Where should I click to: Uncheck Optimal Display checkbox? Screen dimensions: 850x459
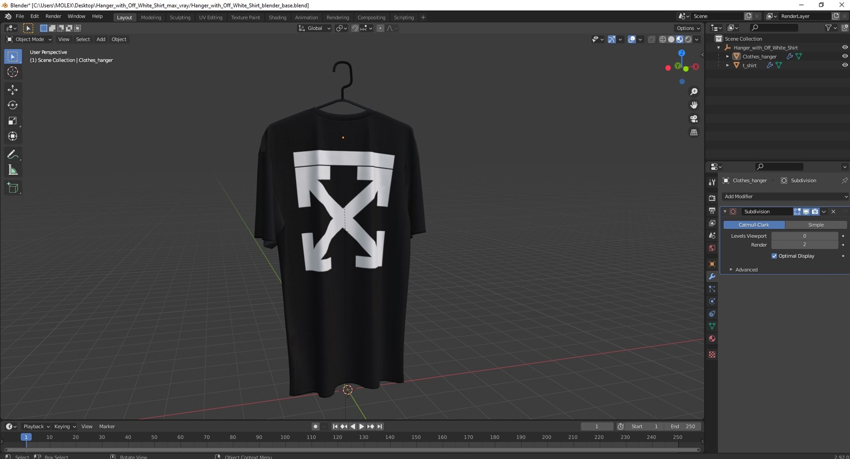click(774, 256)
